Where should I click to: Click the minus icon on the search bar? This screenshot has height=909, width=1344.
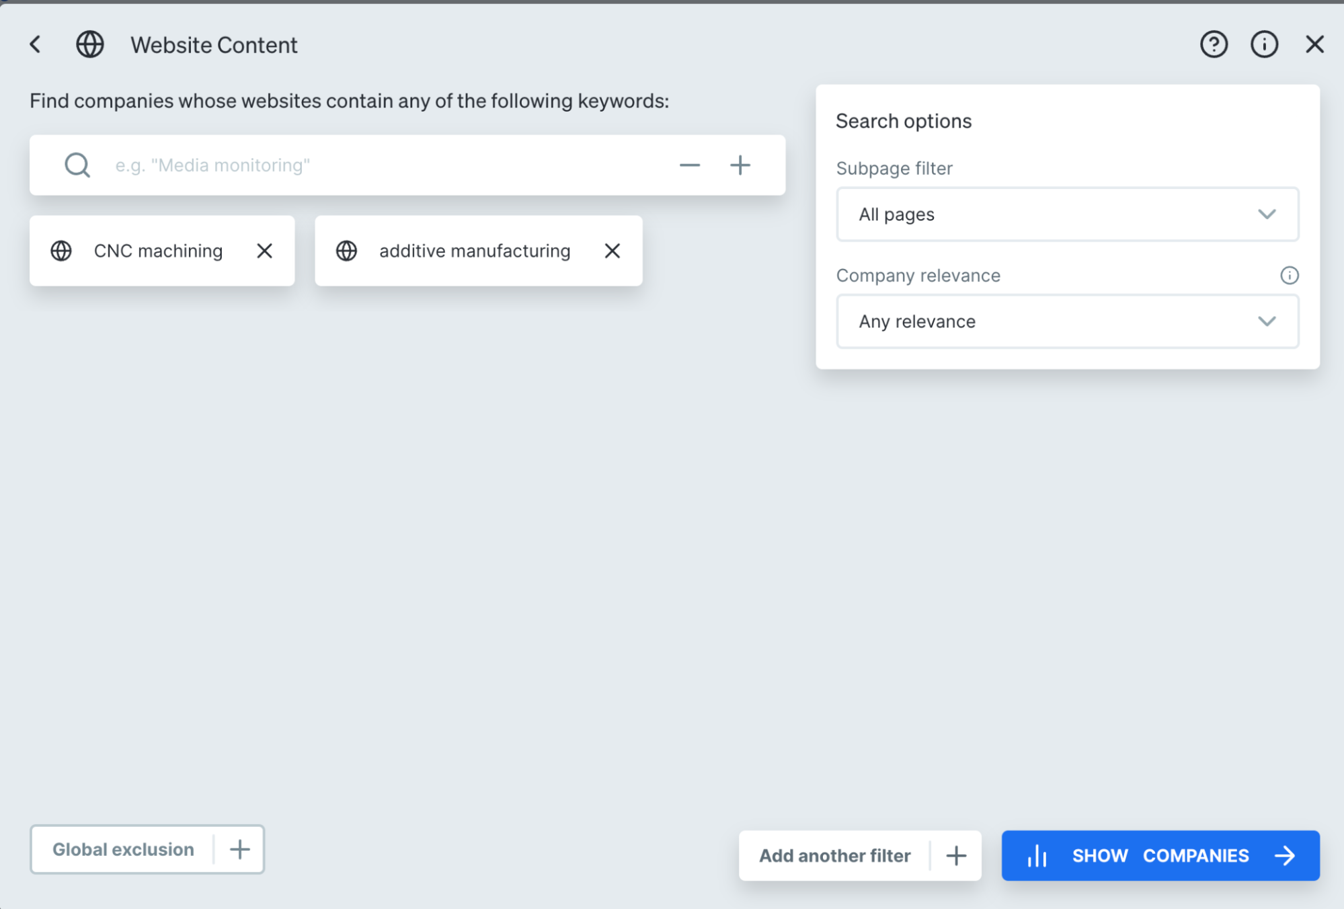coord(688,165)
